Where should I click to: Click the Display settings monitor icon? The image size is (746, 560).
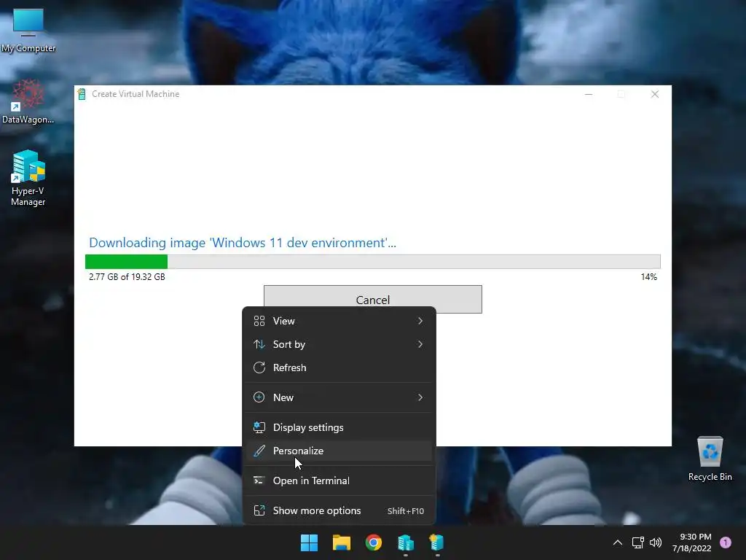[259, 427]
